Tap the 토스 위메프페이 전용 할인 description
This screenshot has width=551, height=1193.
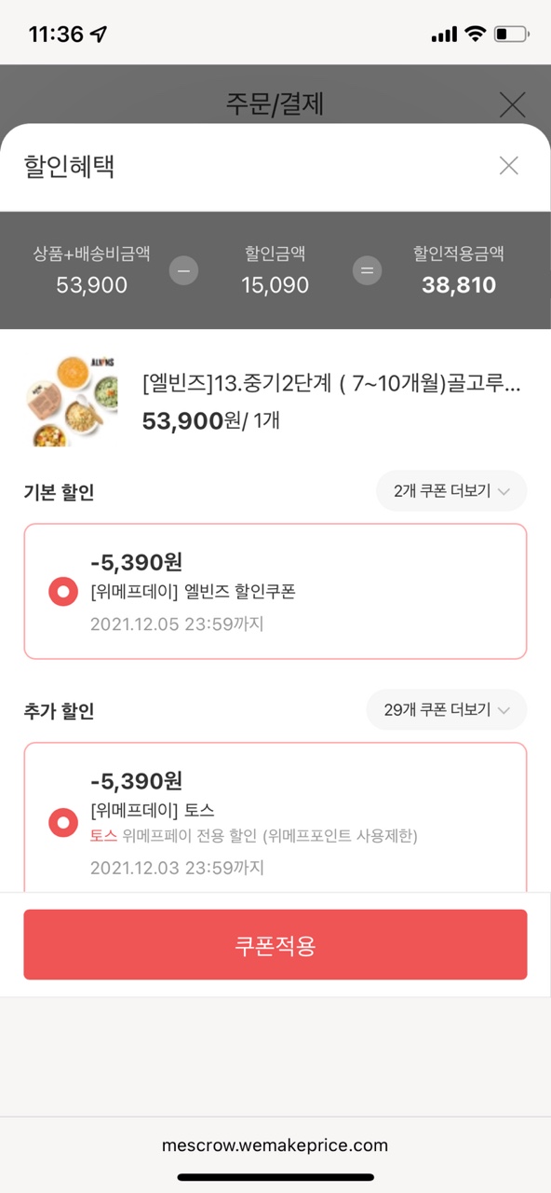[254, 836]
